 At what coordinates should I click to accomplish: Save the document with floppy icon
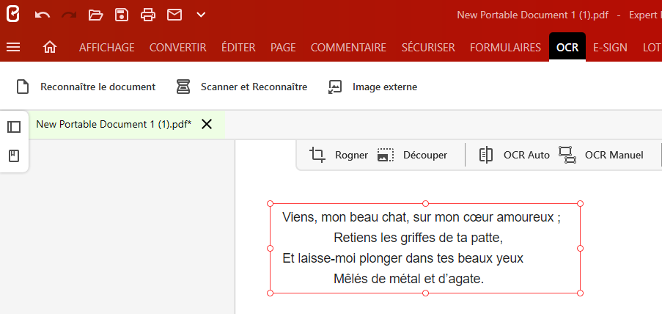coord(122,15)
